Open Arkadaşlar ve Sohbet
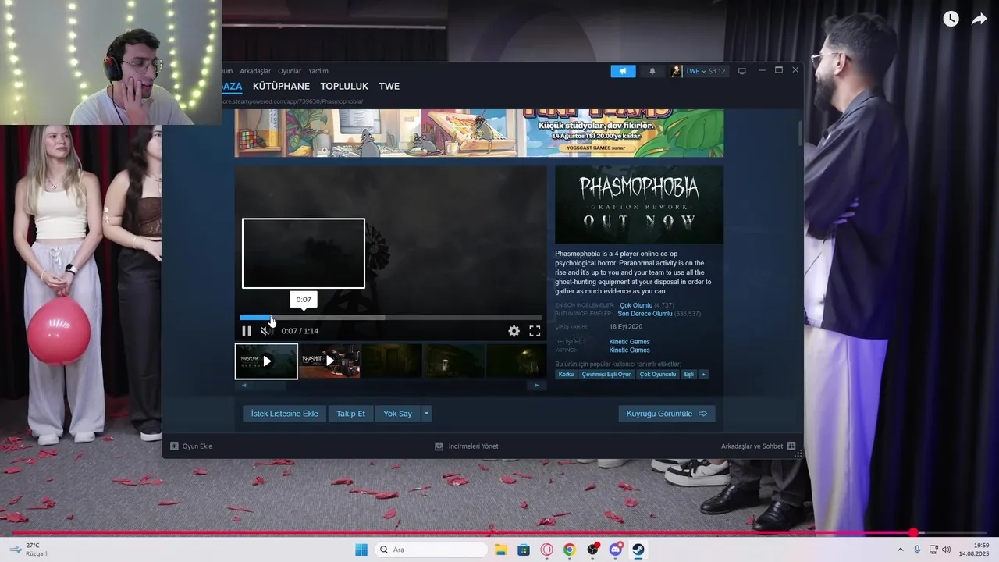999x562 pixels. click(758, 446)
